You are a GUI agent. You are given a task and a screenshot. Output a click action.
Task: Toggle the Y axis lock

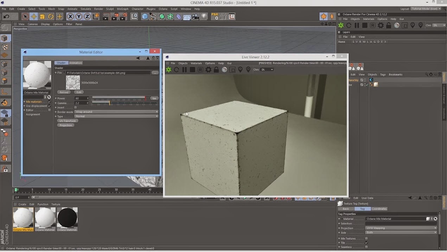(x=79, y=17)
